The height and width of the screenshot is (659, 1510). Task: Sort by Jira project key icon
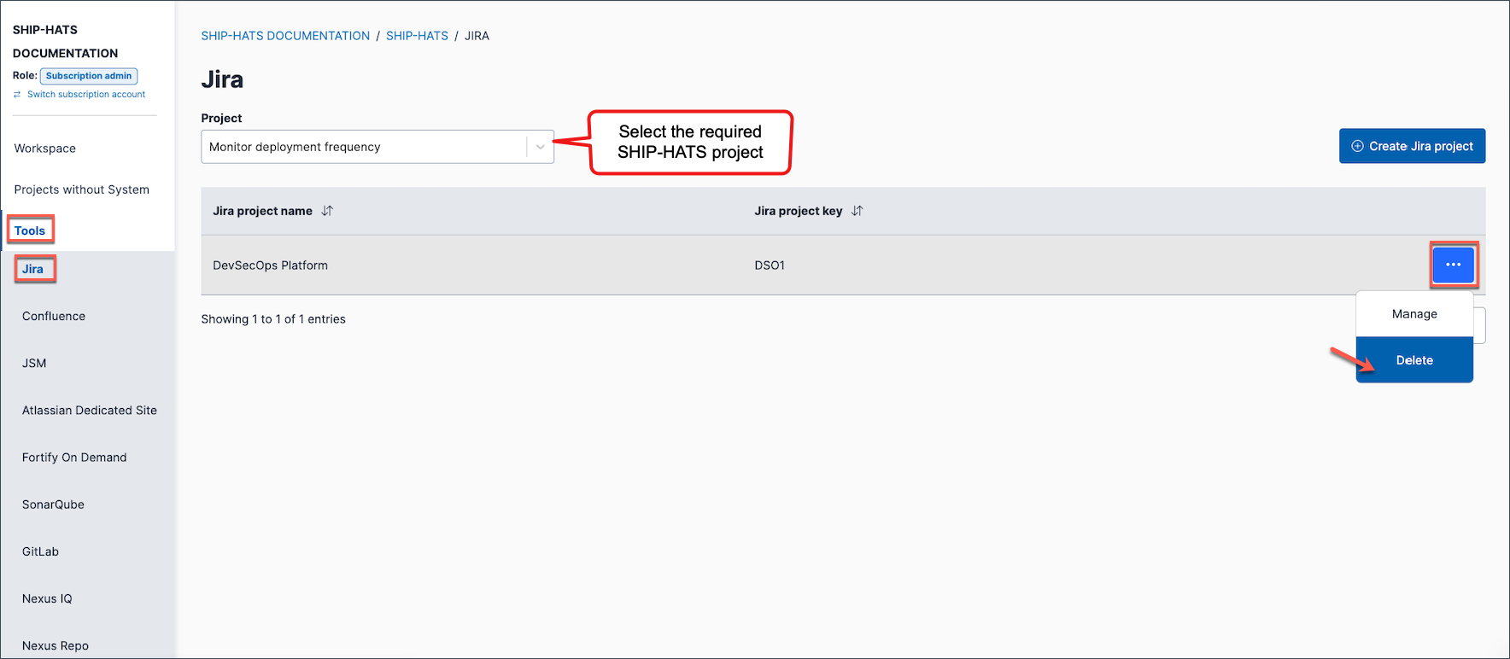[857, 211]
